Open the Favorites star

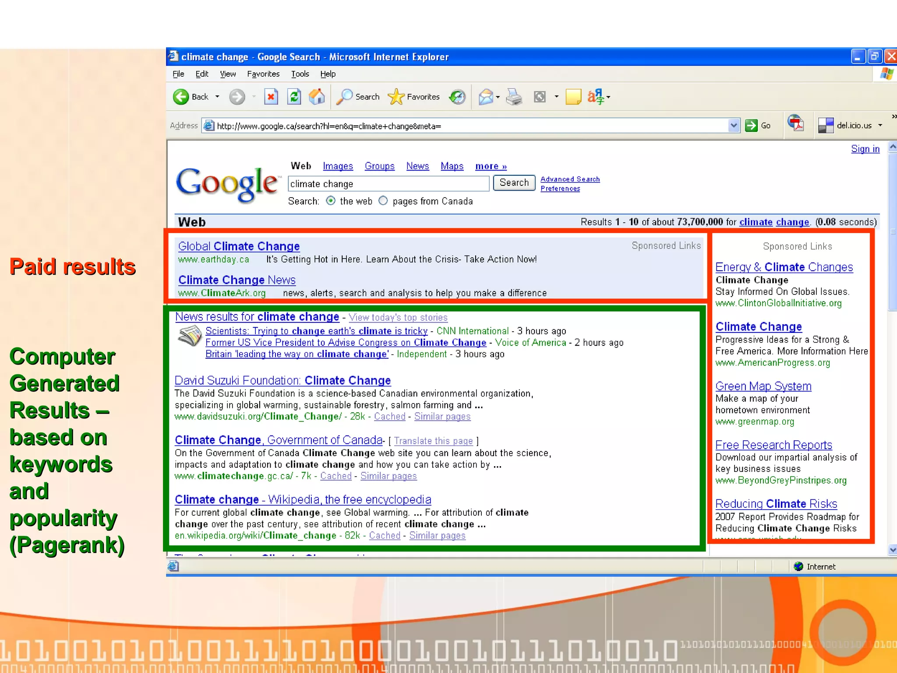[396, 97]
